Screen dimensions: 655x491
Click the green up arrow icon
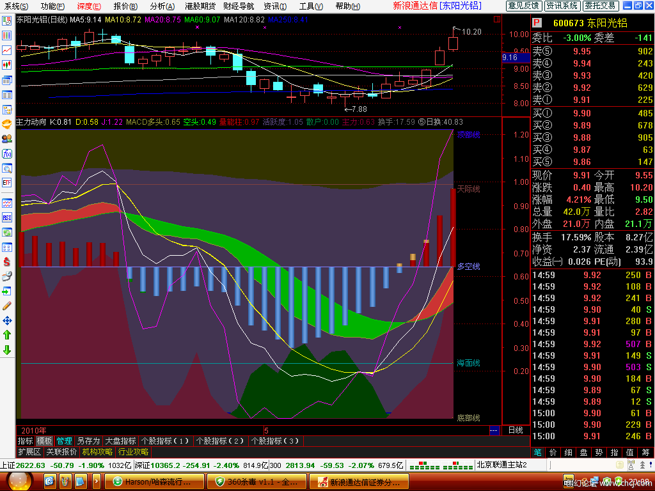[x=6, y=335]
